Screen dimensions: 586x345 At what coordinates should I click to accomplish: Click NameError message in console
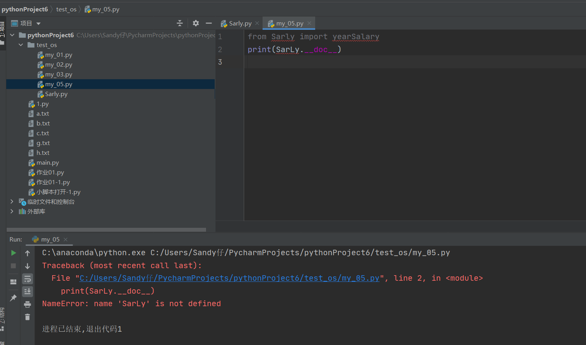tap(131, 303)
